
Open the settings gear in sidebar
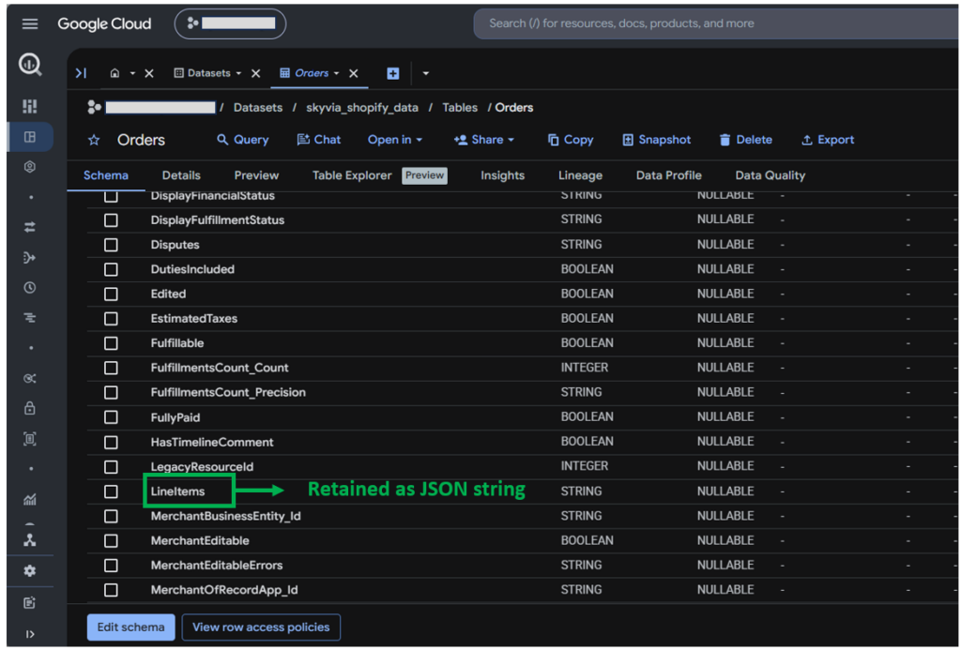tap(29, 570)
